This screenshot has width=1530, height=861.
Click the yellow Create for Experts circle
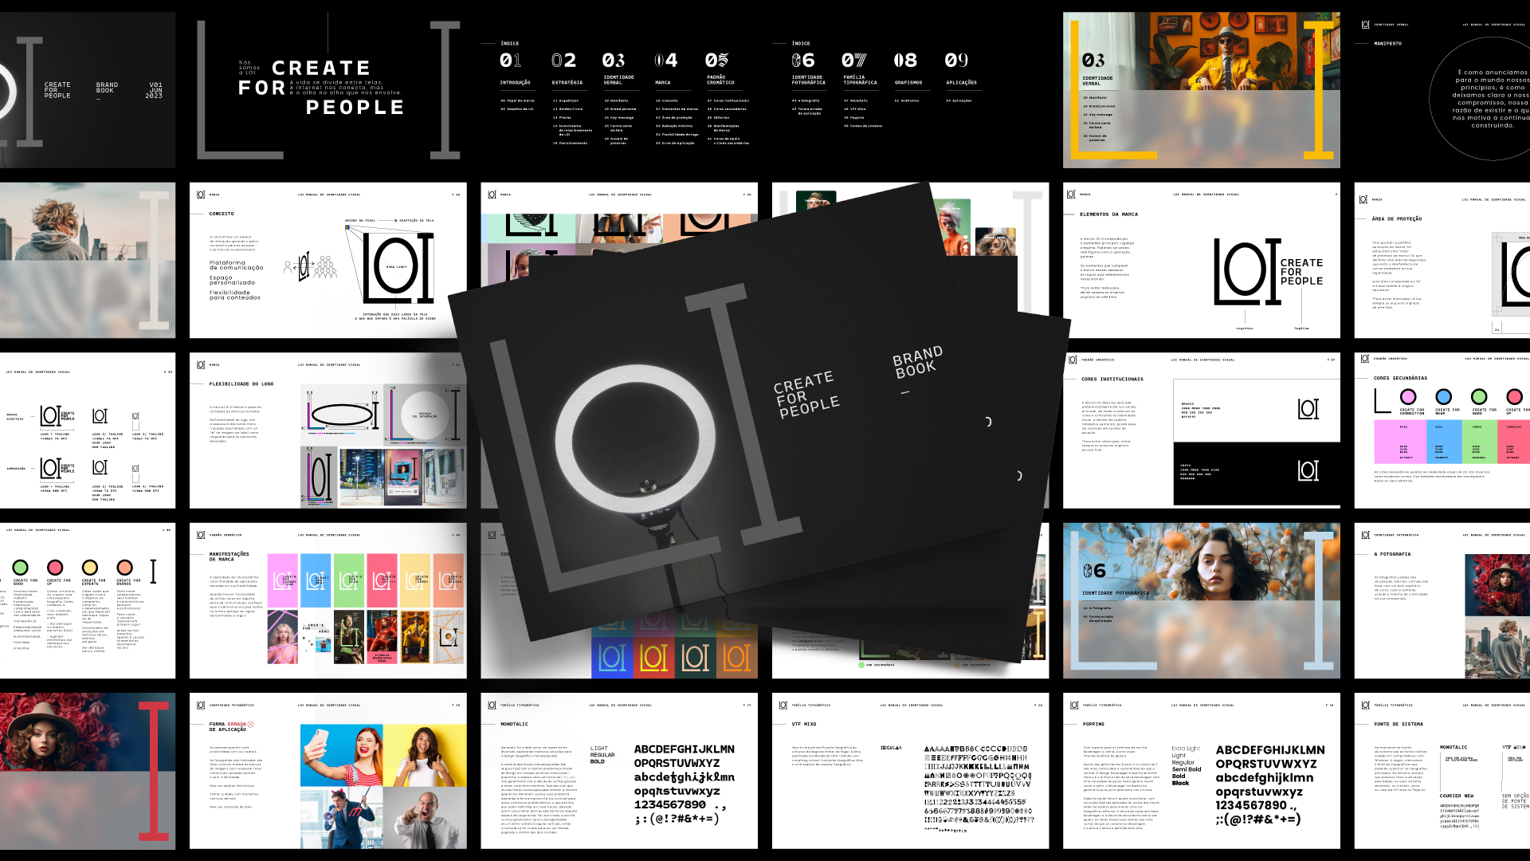[x=90, y=568]
